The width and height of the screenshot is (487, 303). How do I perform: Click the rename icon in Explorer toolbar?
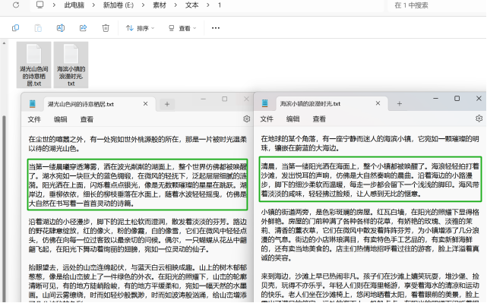[x=61, y=28]
